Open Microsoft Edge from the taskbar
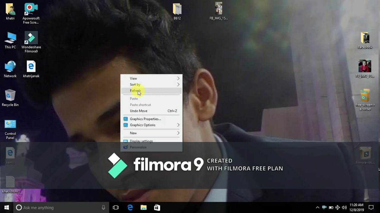The height and width of the screenshot is (213, 380). [130, 207]
